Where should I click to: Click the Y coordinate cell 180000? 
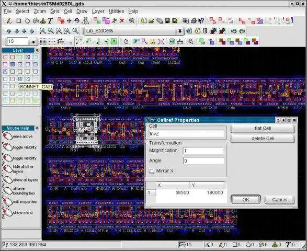point(207,192)
